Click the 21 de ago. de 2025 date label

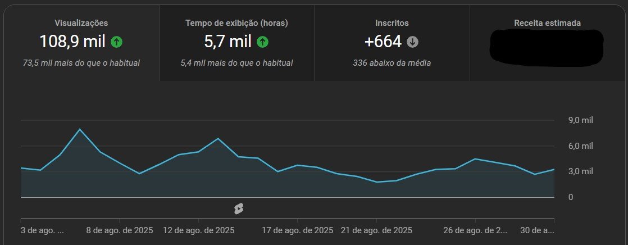[377, 231]
